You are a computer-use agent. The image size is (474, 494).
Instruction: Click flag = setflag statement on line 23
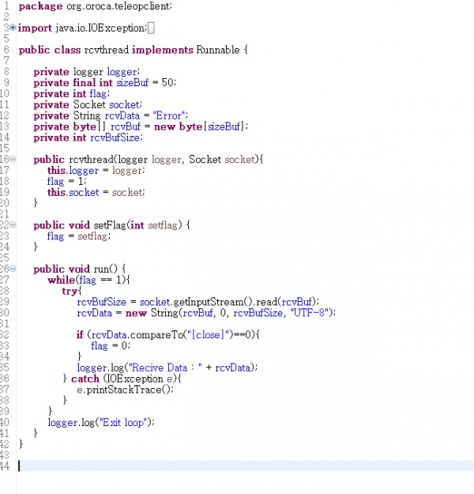(79, 236)
